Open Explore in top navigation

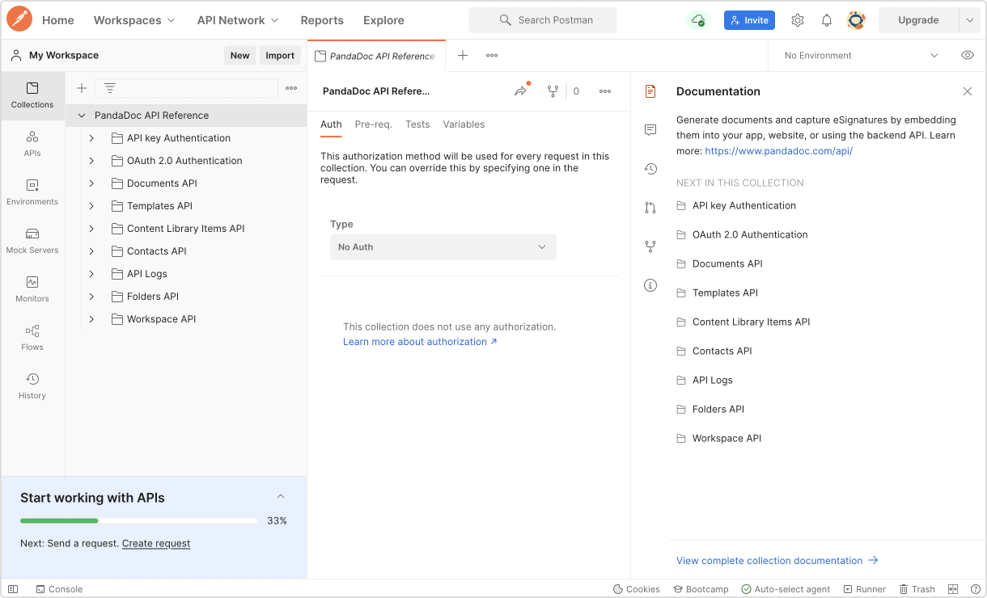[383, 20]
